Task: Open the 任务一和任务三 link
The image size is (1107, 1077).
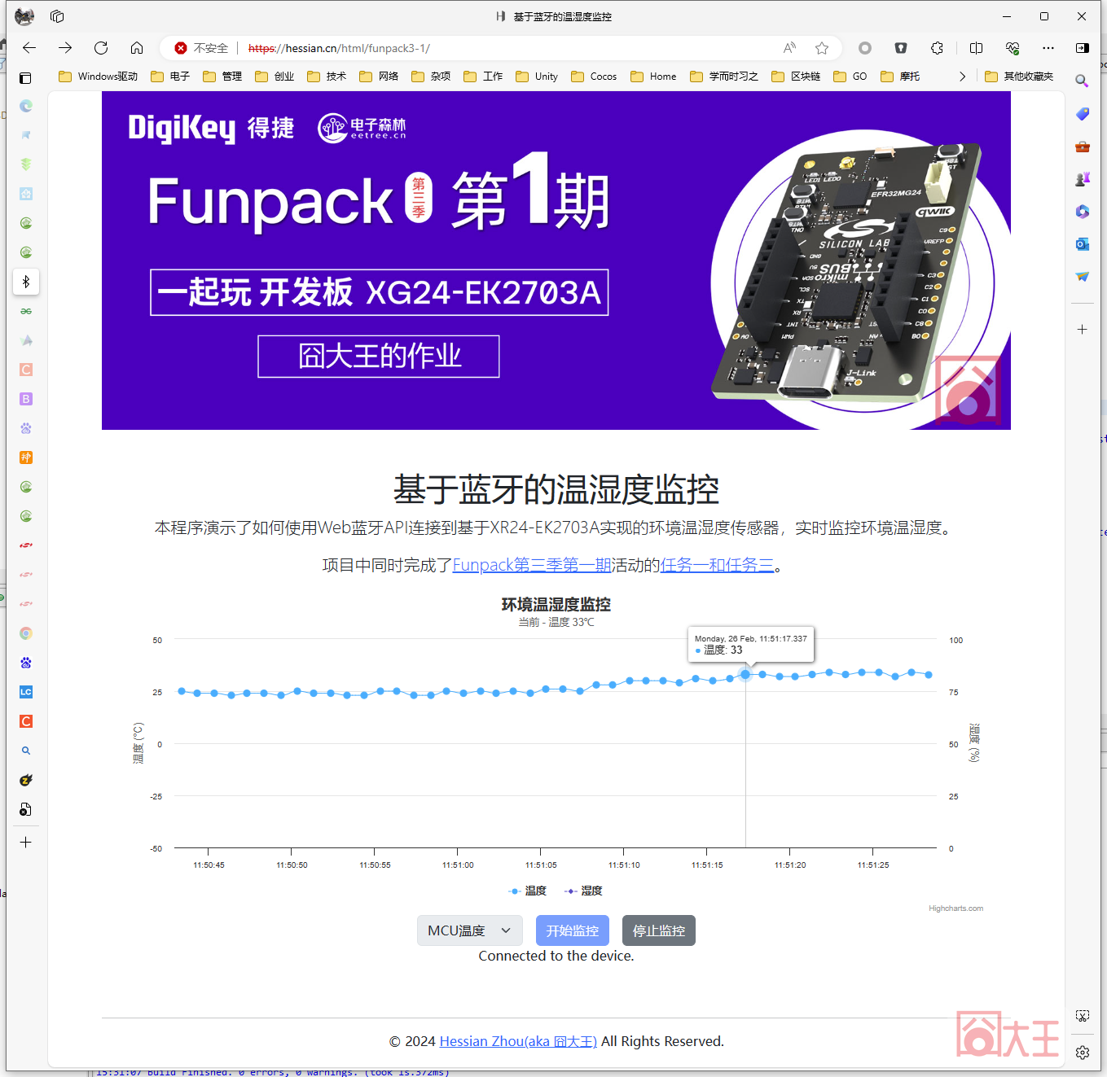Action: tap(717, 565)
